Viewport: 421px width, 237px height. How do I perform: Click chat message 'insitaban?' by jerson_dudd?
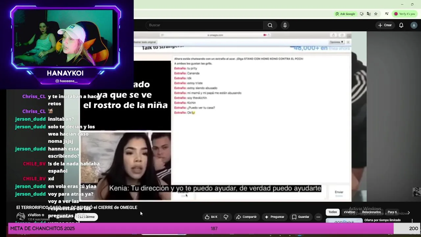click(61, 119)
